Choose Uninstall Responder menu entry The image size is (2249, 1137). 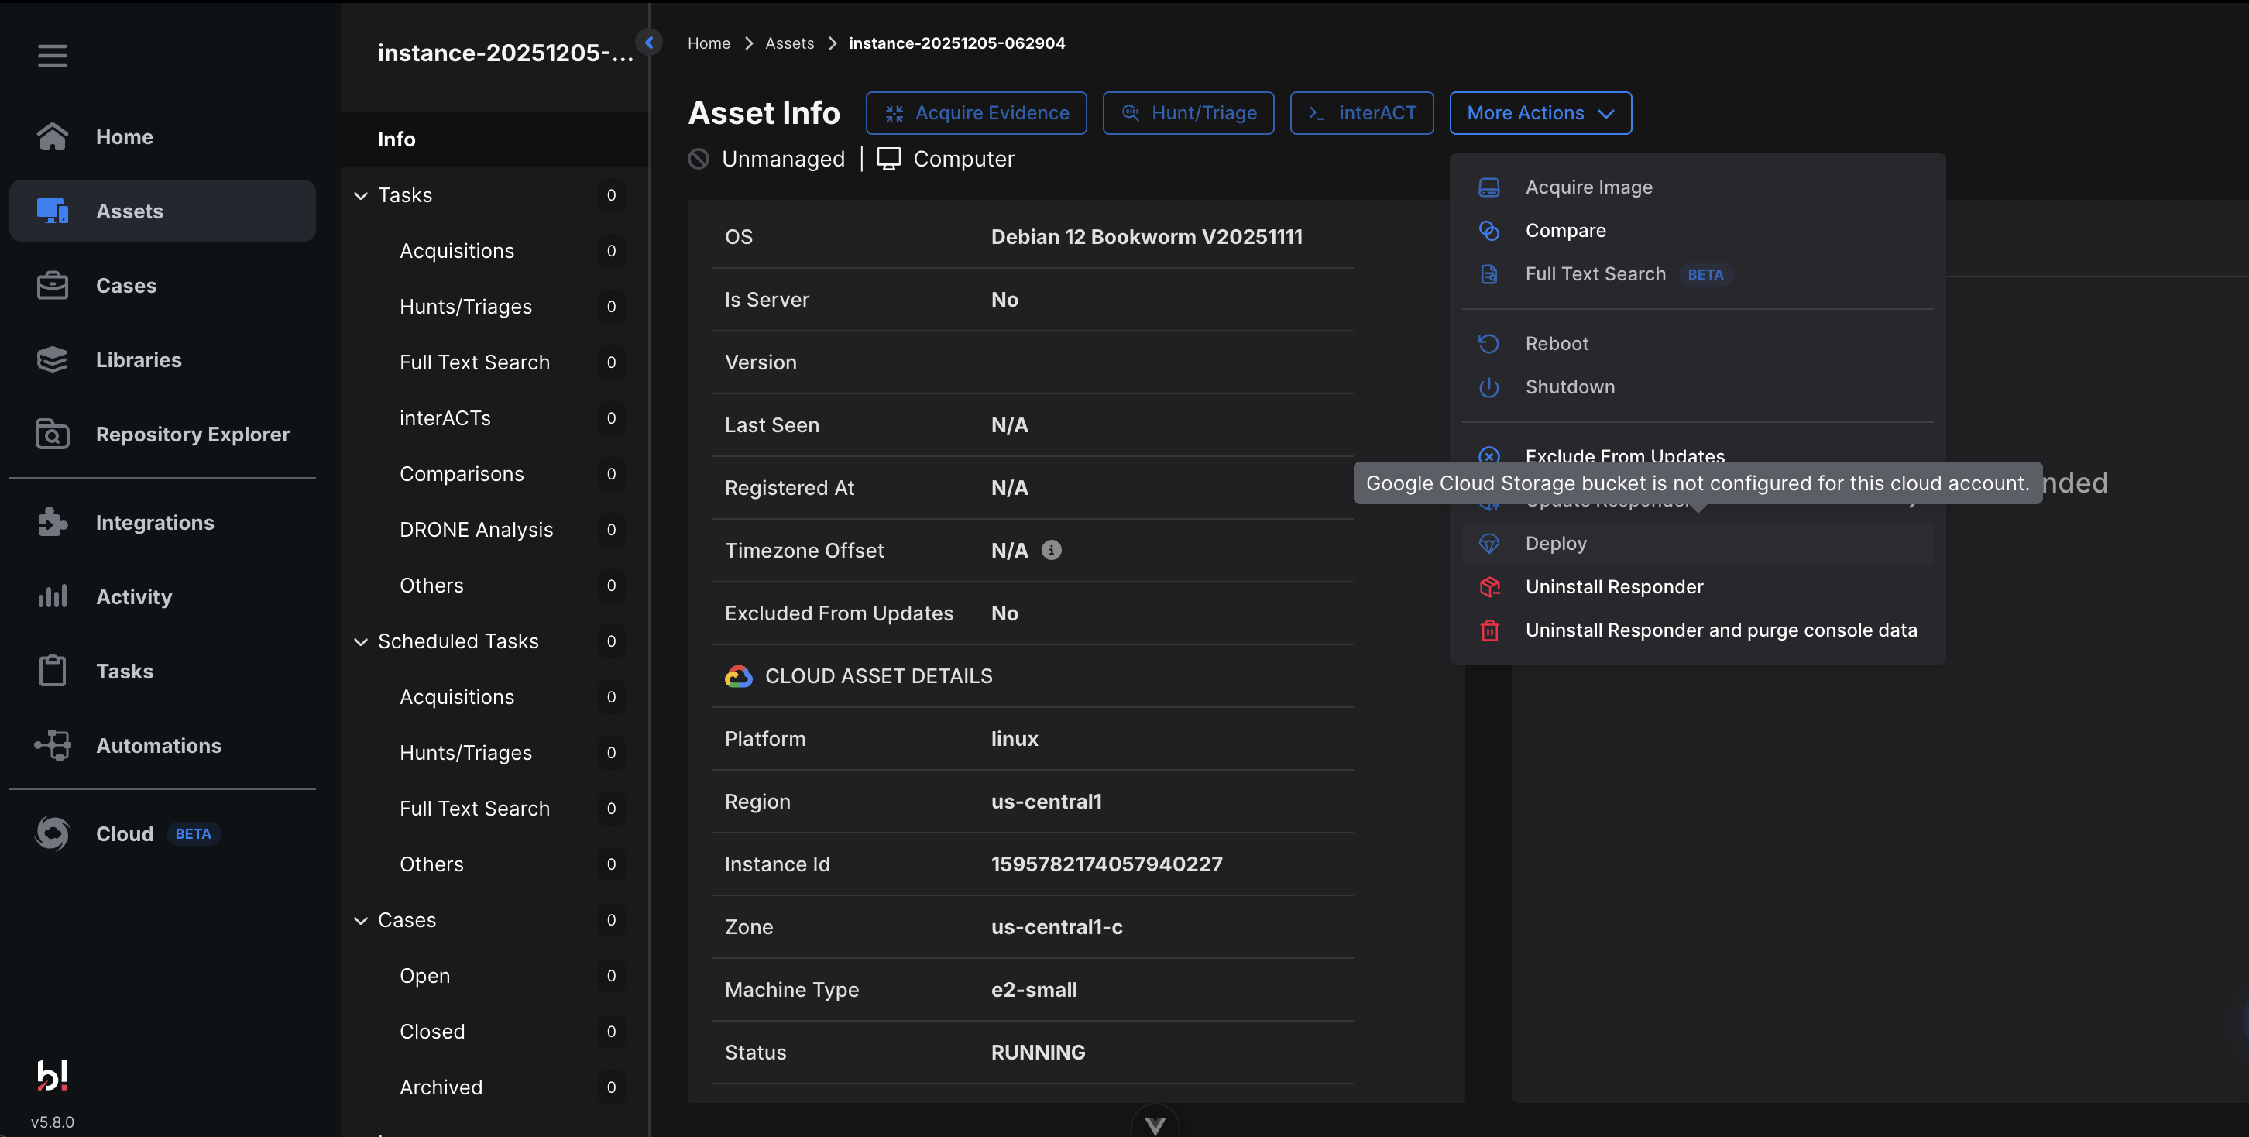click(1613, 587)
